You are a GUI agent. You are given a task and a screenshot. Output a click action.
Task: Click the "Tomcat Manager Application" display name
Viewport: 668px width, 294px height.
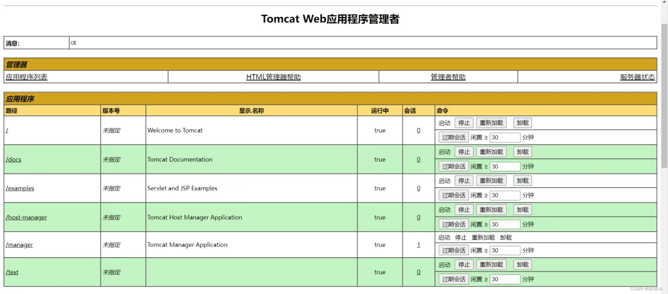click(187, 245)
